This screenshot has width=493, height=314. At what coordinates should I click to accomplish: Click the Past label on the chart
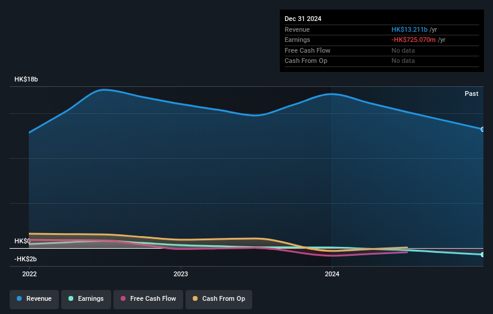pyautogui.click(x=471, y=94)
